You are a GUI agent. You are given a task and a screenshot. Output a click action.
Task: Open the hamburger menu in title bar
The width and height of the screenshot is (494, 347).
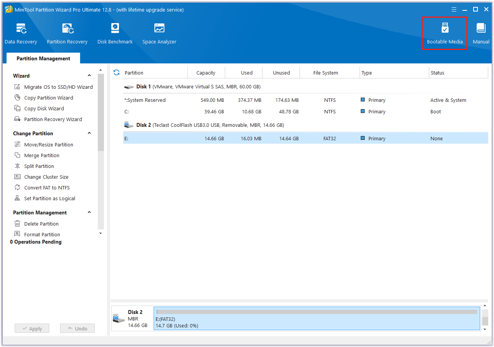(454, 10)
